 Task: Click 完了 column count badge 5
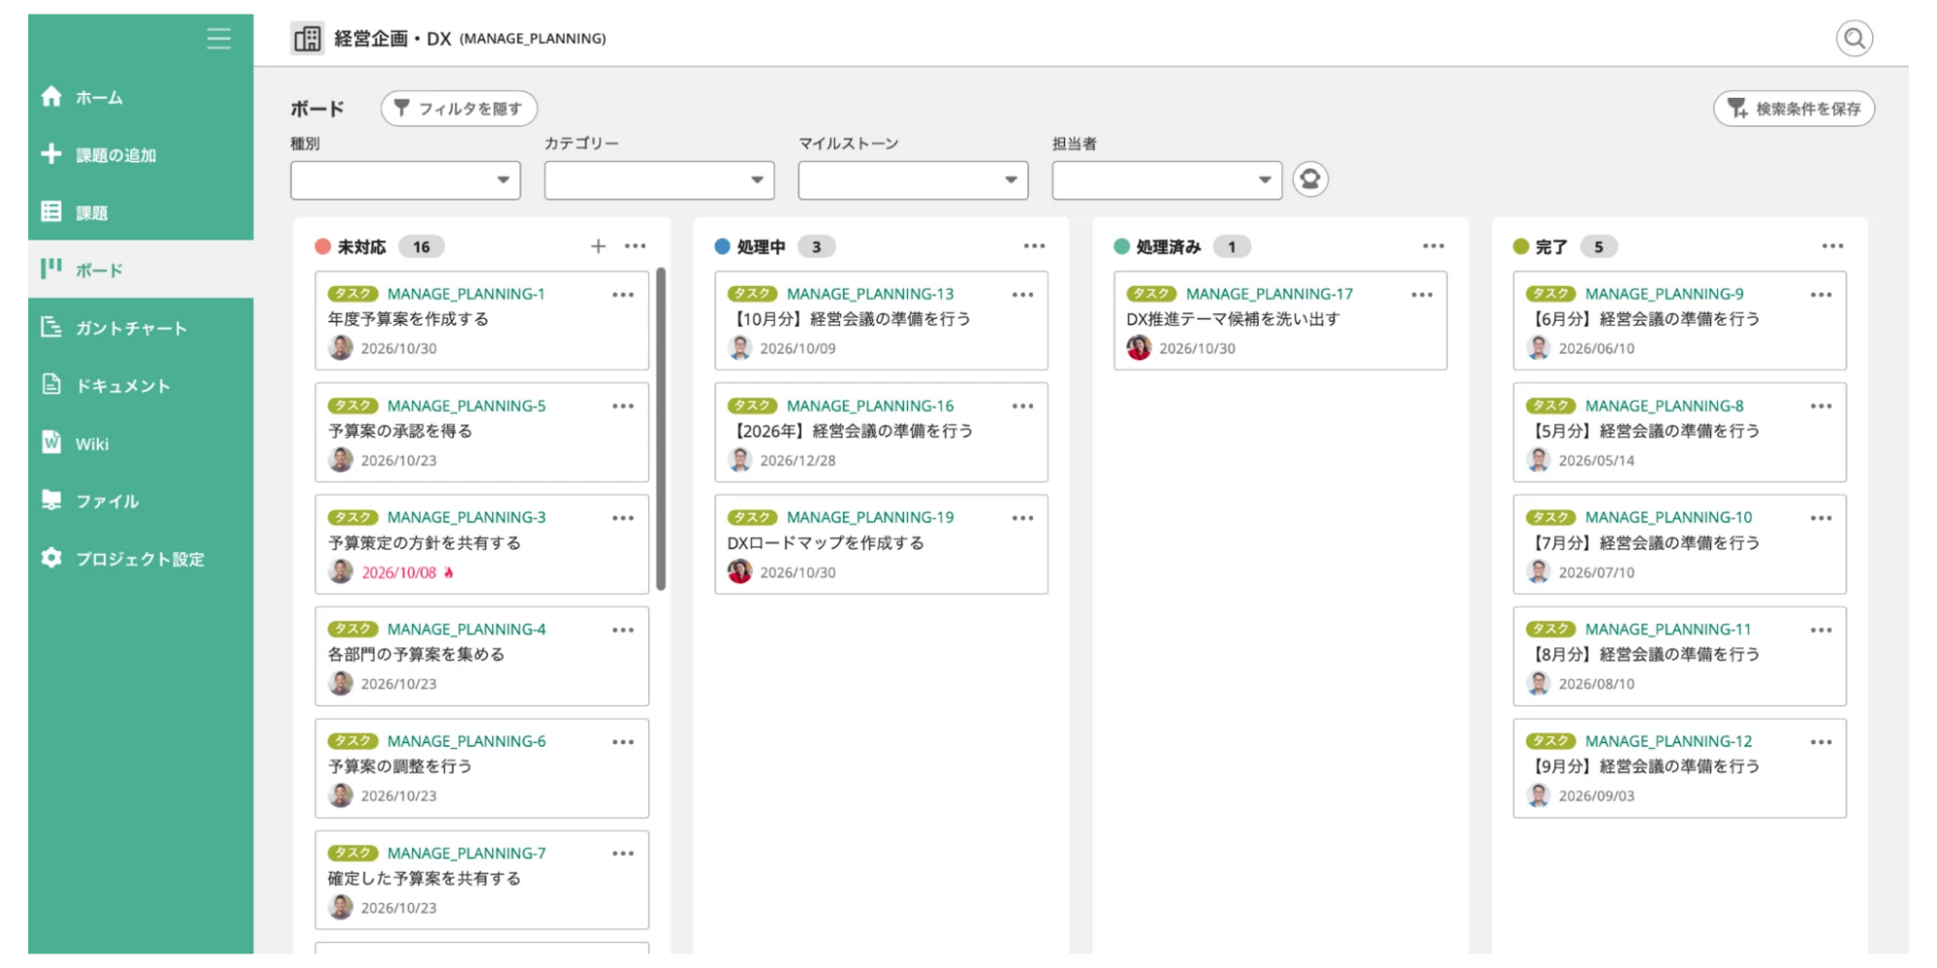[1599, 247]
